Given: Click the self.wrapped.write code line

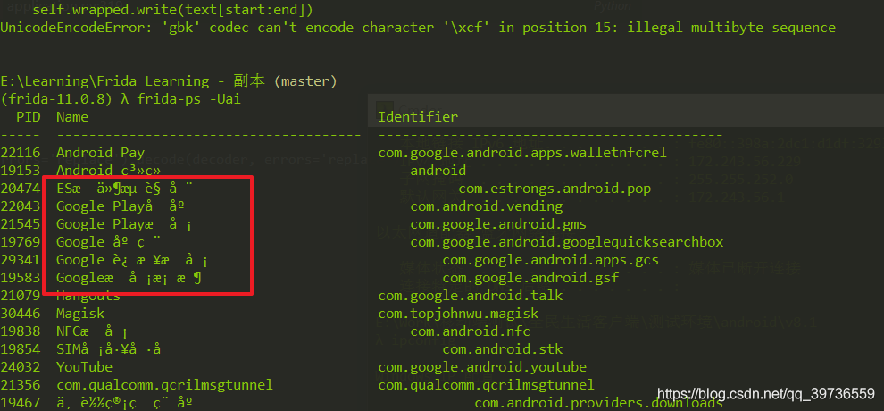Looking at the screenshot, I should pos(173,10).
